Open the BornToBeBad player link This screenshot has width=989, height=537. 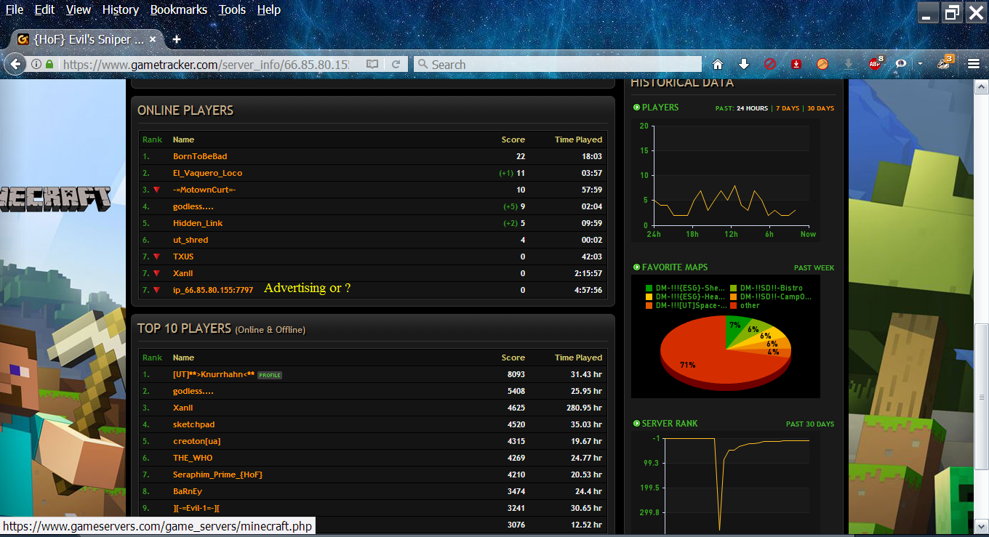click(200, 156)
